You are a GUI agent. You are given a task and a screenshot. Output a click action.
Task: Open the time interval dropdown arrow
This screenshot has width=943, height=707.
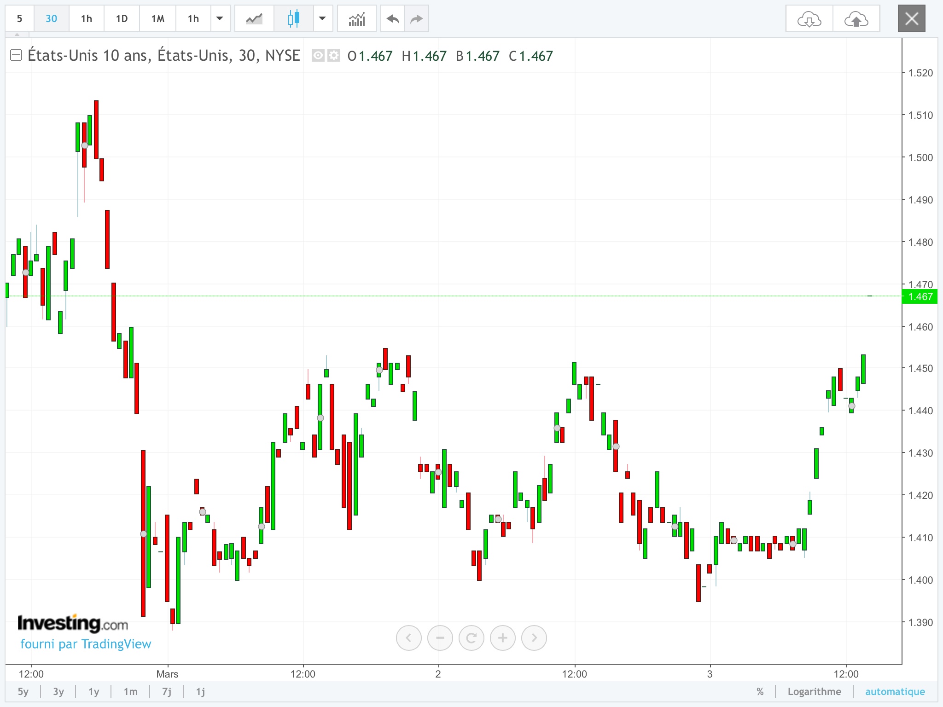[x=220, y=19]
